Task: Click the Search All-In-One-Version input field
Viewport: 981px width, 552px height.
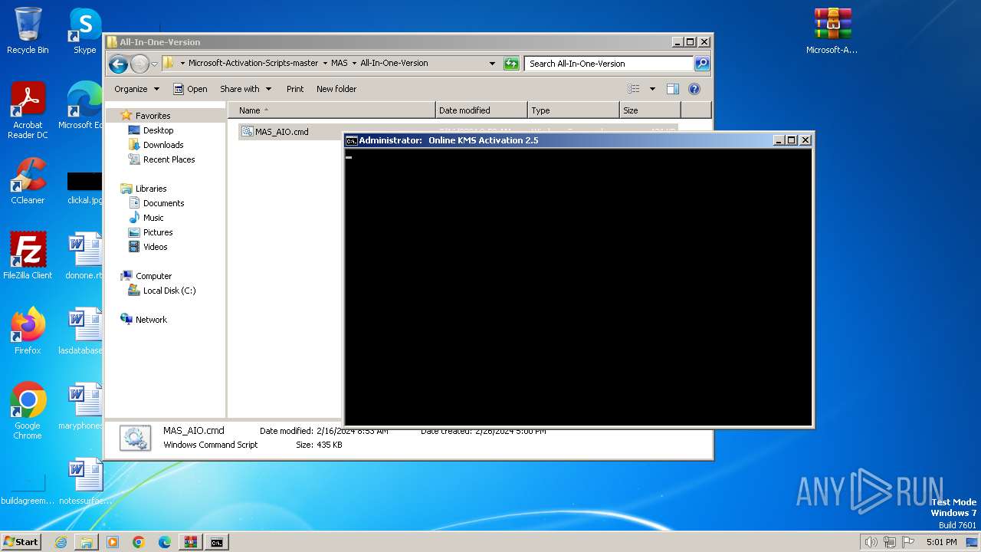Action: click(x=609, y=64)
